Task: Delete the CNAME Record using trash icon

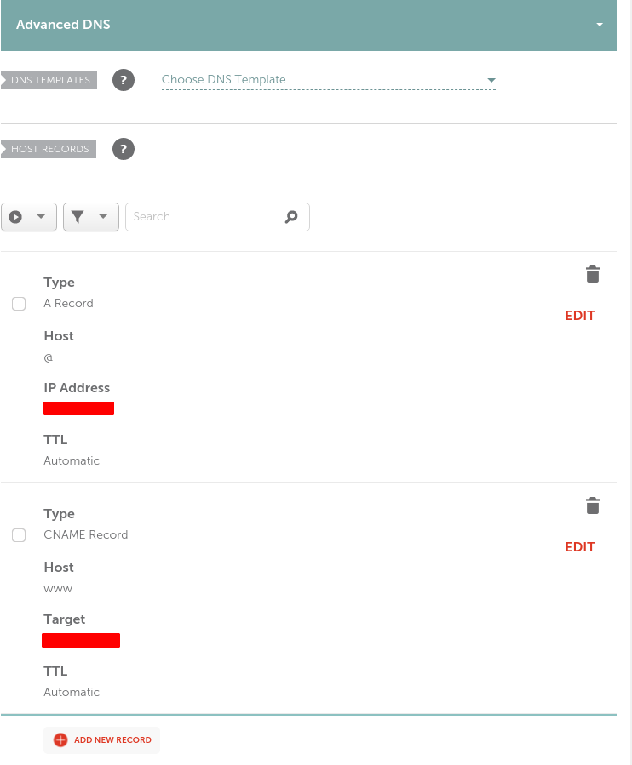Action: pyautogui.click(x=593, y=505)
